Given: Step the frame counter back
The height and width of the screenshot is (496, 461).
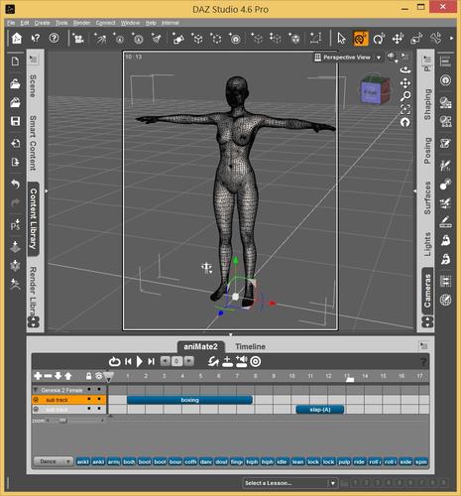Looking at the screenshot, I should click(x=165, y=361).
